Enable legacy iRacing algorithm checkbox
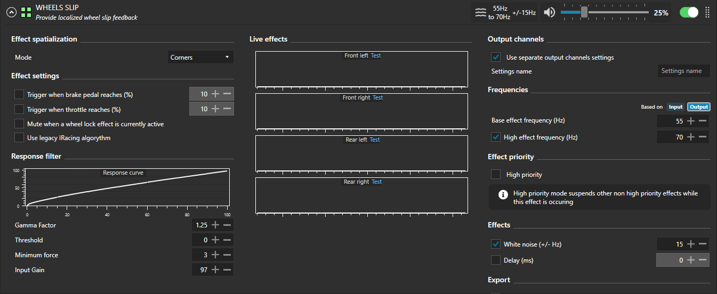717x294 pixels. tap(19, 138)
